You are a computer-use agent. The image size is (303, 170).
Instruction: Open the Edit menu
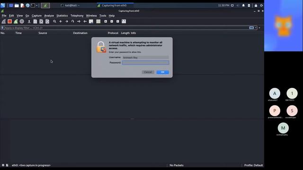coord(11,16)
